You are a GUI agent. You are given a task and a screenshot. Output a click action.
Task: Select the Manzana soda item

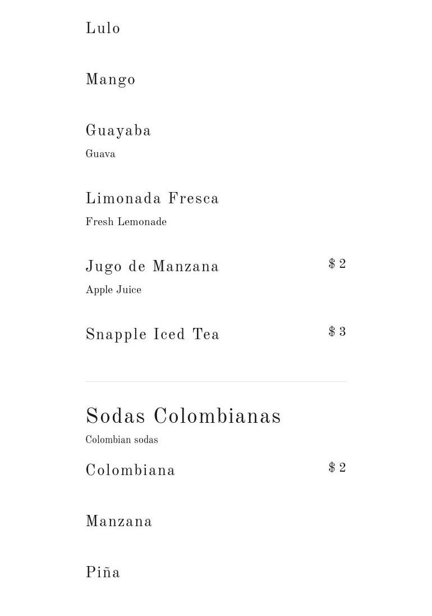coord(119,522)
